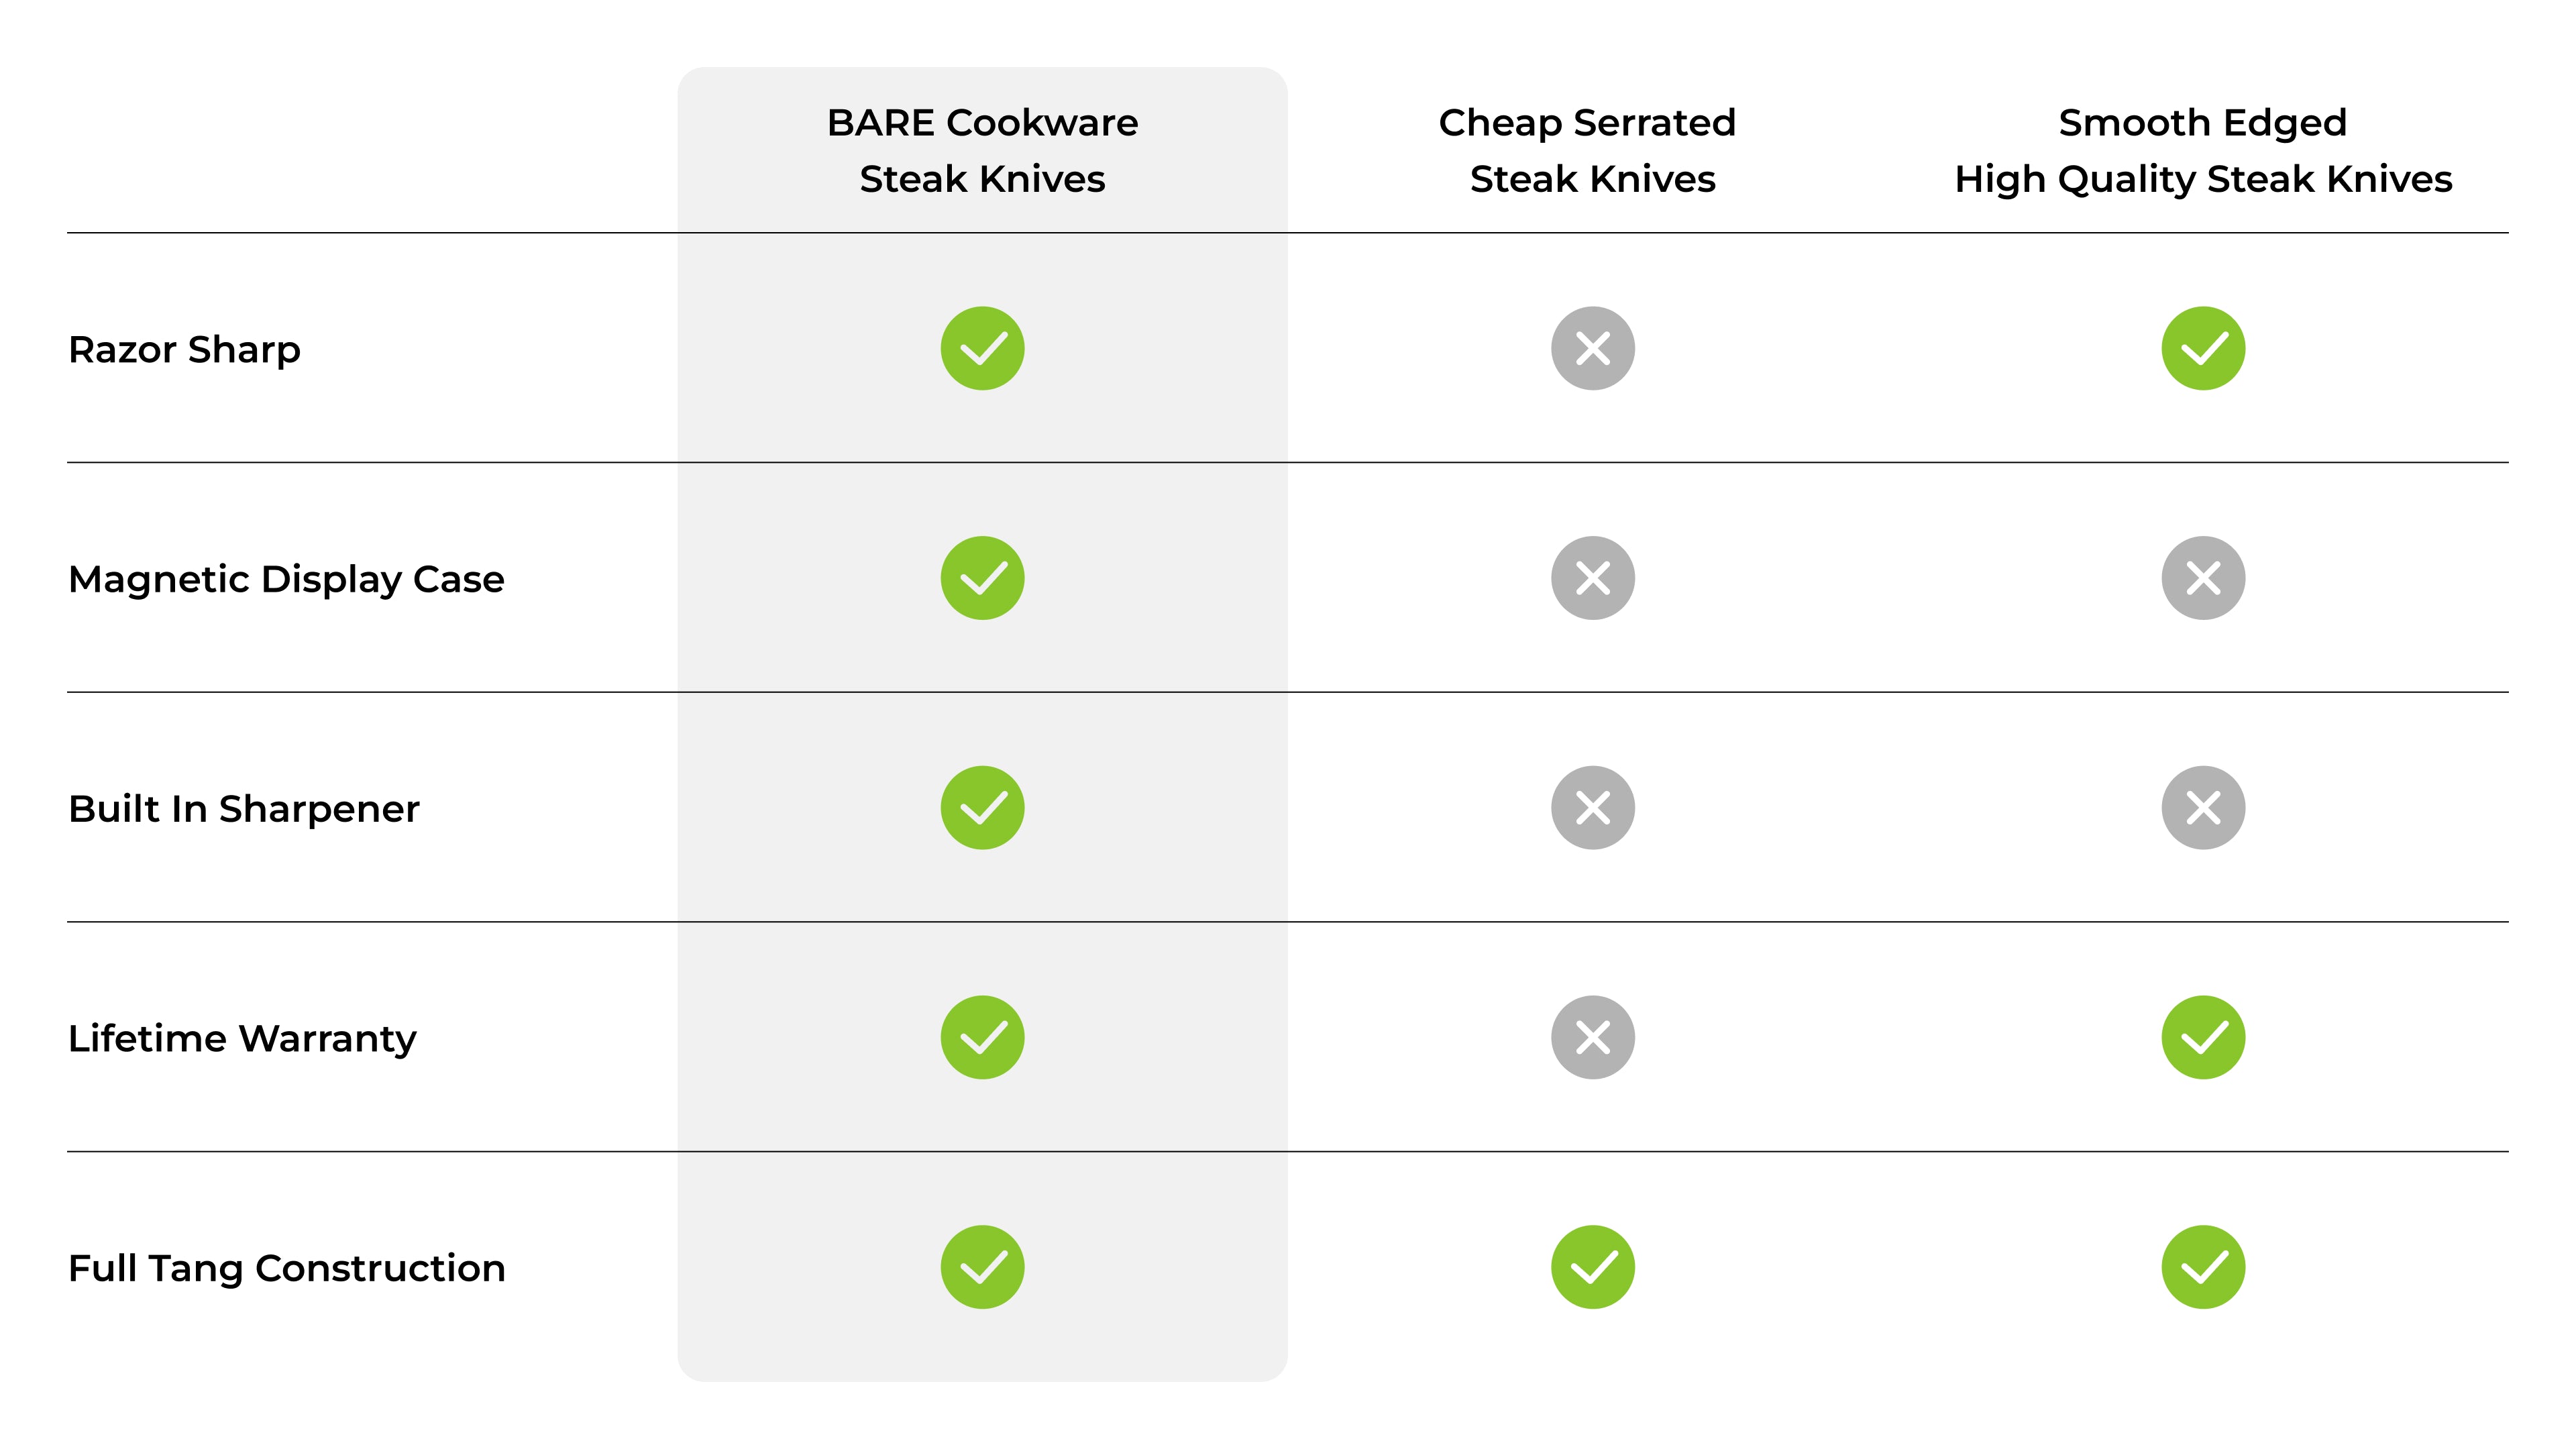This screenshot has width=2576, height=1449.
Task: Click Cheap Serrated Built In Sharpener X
Action: (x=1592, y=808)
